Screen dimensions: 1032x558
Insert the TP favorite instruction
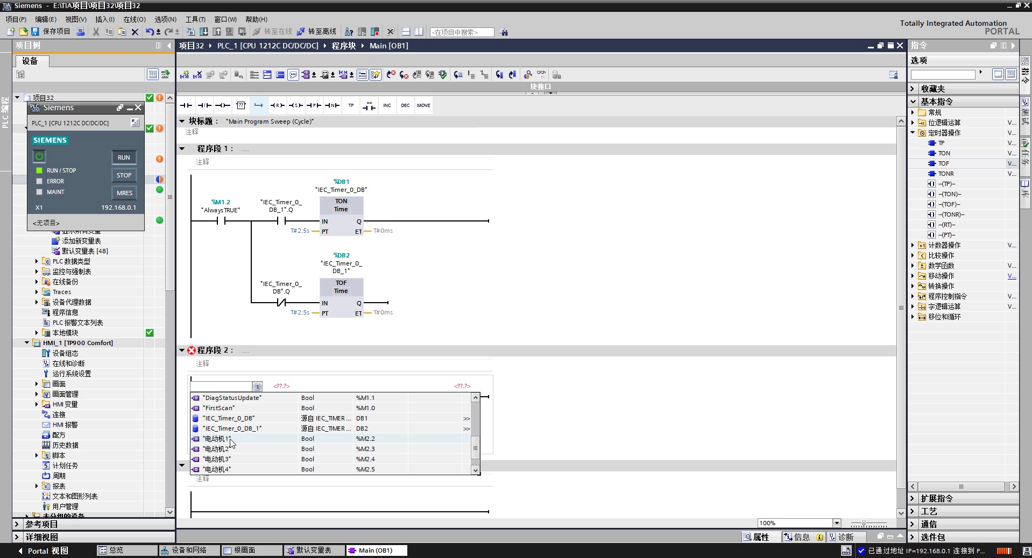click(x=351, y=105)
